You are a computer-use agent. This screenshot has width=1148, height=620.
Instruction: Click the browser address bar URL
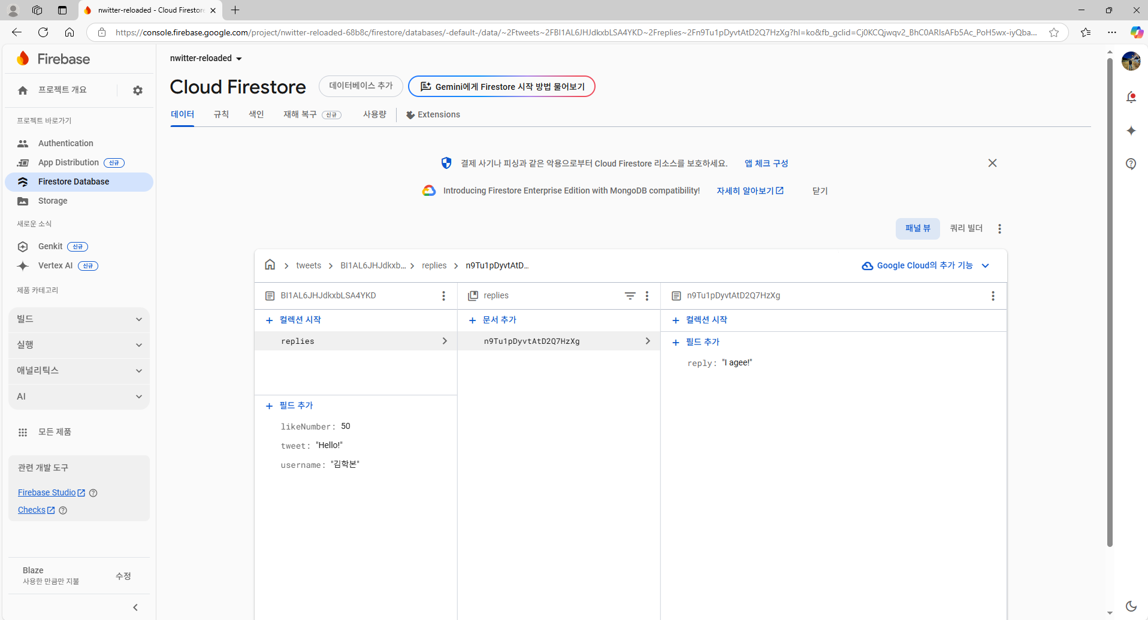point(575,32)
